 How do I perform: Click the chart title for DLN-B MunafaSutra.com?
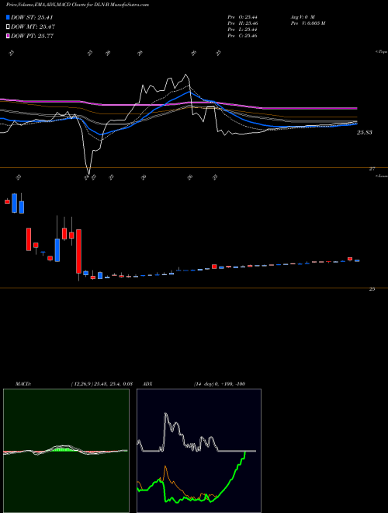click(78, 5)
